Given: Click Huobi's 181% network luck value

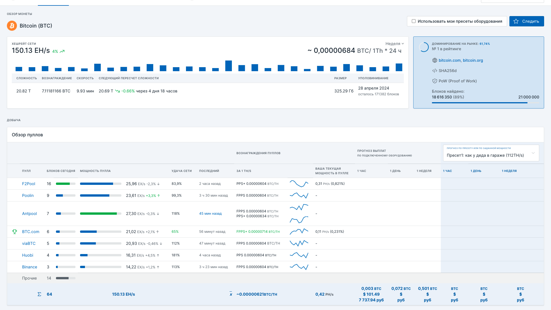Looking at the screenshot, I should (x=176, y=255).
